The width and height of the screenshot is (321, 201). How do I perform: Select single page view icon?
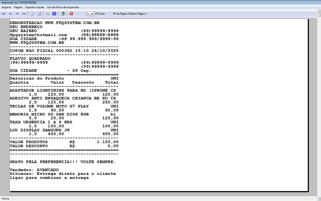(x=33, y=14)
